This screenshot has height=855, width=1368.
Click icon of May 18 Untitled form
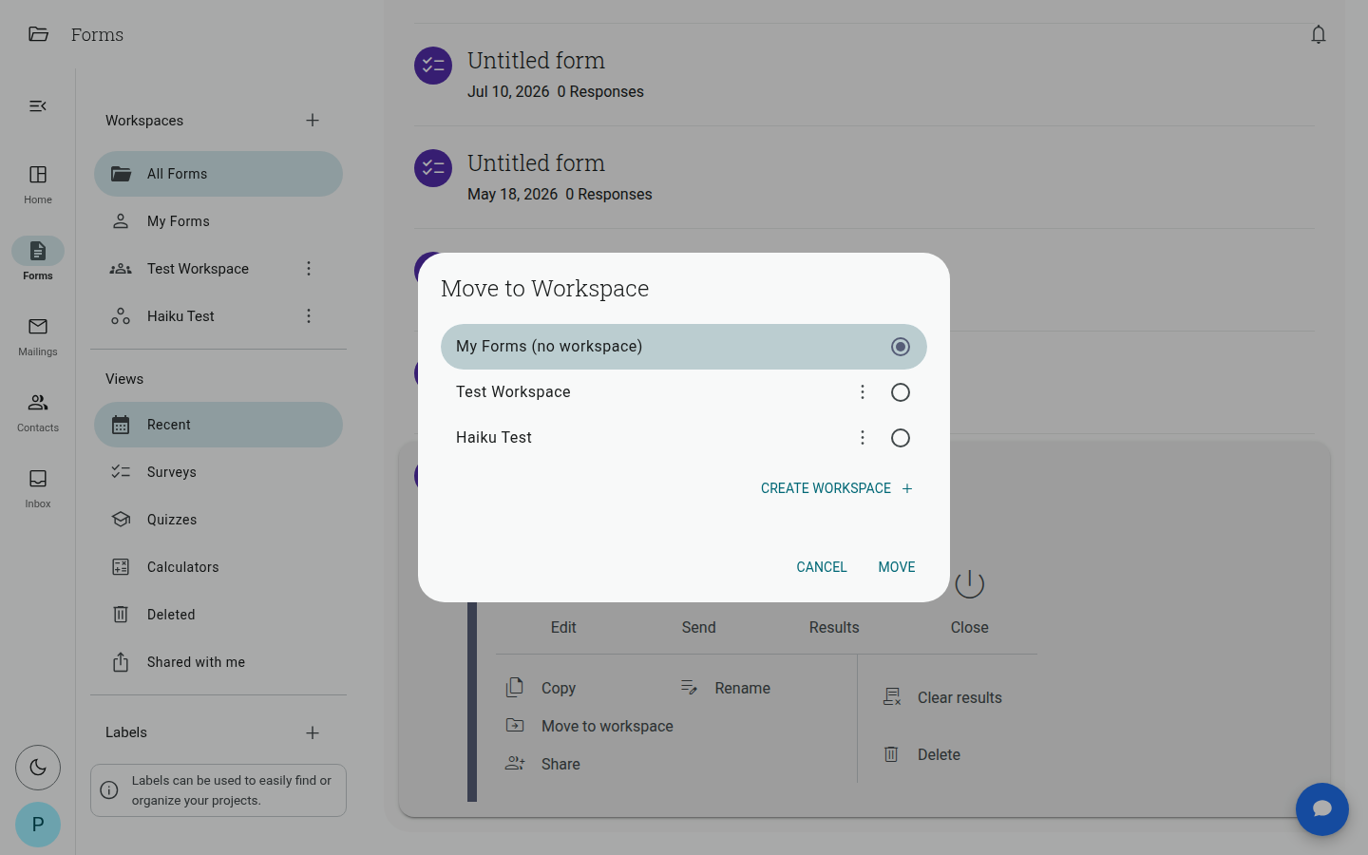(x=433, y=168)
